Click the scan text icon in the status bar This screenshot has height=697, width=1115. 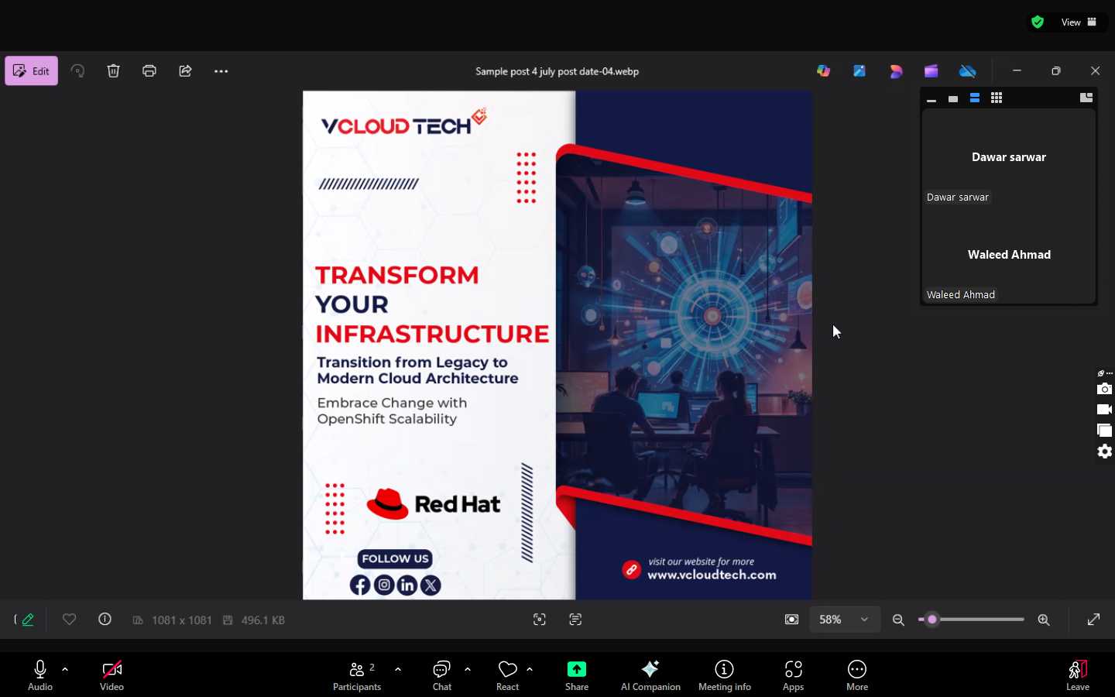575,620
